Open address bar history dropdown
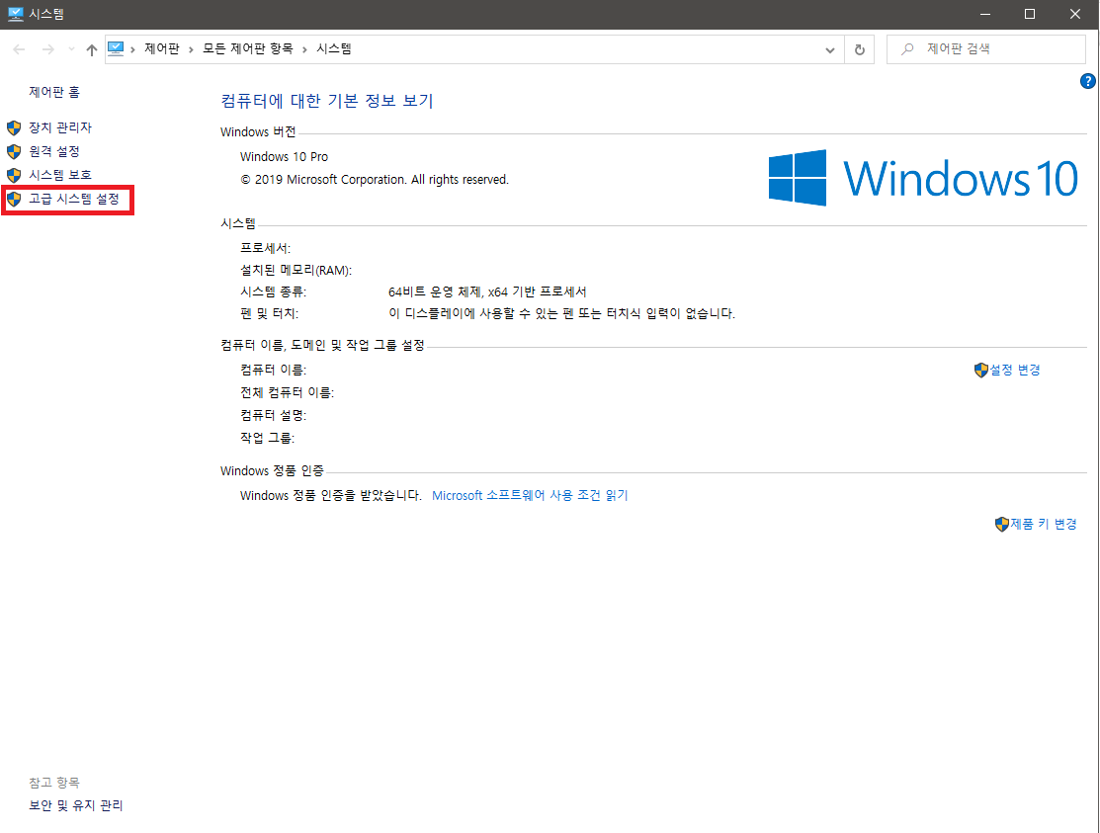 pyautogui.click(x=830, y=49)
